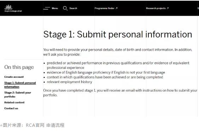
Task: Jump to Contact us section
Action: tap(11, 108)
